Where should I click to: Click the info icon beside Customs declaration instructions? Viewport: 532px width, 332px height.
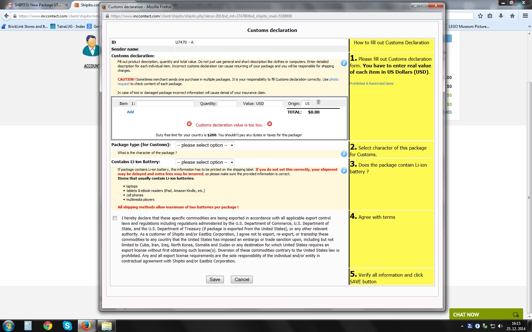[x=344, y=63]
